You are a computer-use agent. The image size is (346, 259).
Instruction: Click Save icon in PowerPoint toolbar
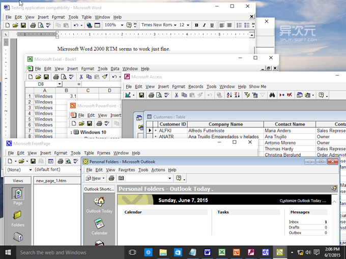coord(90,123)
